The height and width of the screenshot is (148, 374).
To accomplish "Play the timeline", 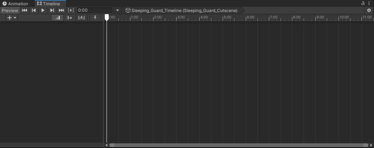I will pyautogui.click(x=43, y=11).
